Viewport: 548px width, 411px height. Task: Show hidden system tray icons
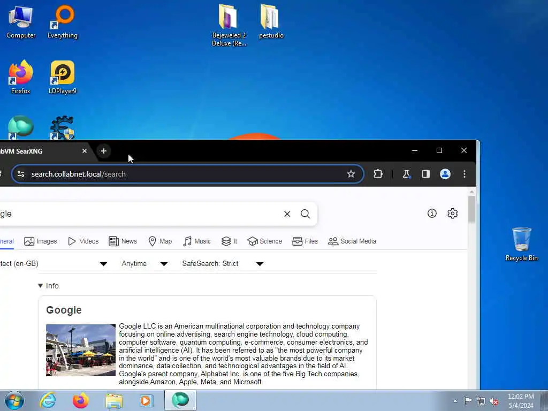[455, 401]
